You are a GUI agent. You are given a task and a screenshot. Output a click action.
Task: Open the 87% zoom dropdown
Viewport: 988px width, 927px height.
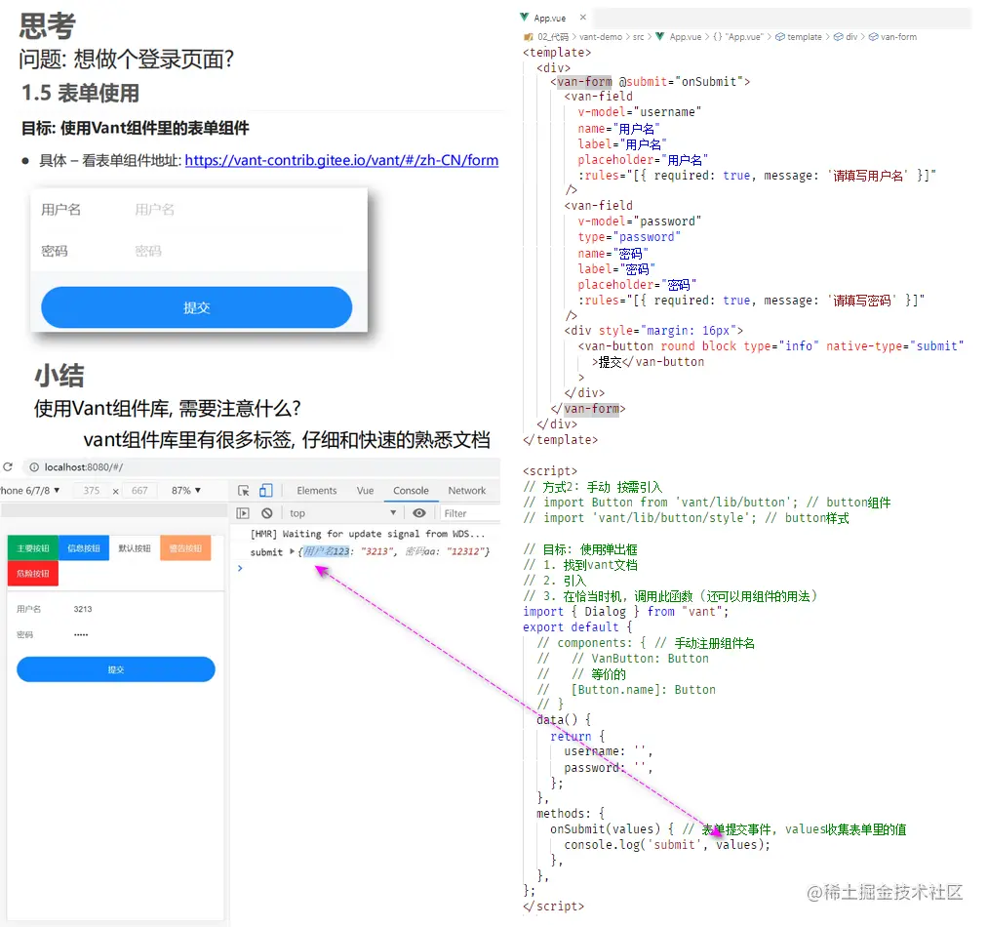(x=186, y=491)
